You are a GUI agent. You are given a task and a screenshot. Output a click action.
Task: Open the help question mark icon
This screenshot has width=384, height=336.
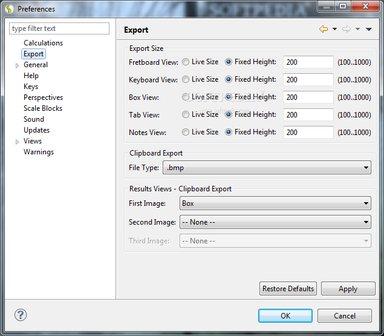tap(21, 315)
